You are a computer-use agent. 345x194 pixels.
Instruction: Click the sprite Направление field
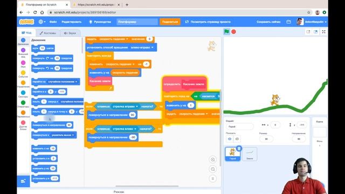pos(299,139)
